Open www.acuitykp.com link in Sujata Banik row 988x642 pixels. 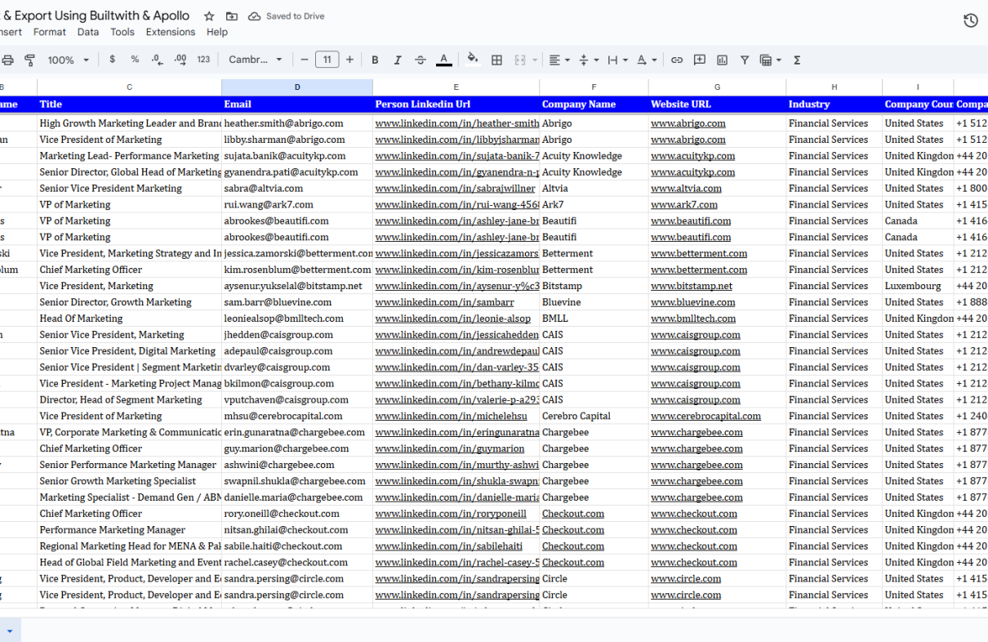(692, 156)
